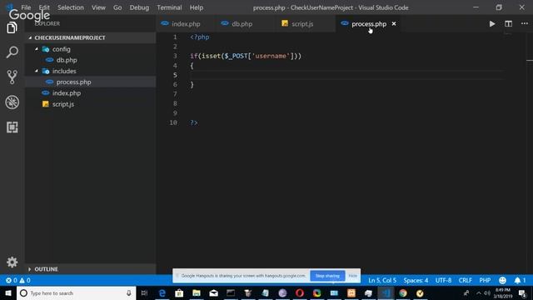Open the View menu
Image resolution: width=533 pixels, height=300 pixels.
(98, 7)
